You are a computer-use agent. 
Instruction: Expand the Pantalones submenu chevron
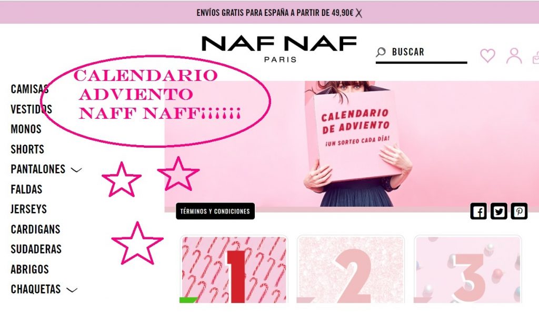[x=76, y=170]
